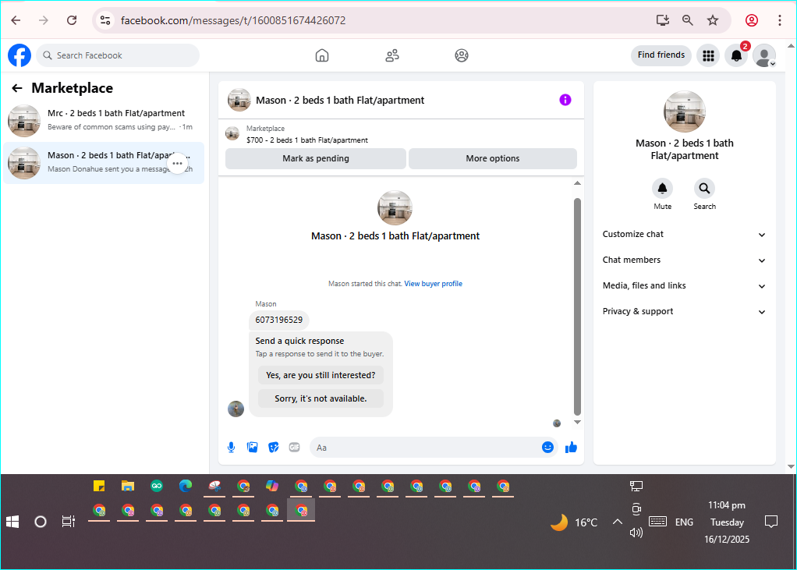Open the Home feed icon
The image size is (797, 570).
tap(322, 55)
